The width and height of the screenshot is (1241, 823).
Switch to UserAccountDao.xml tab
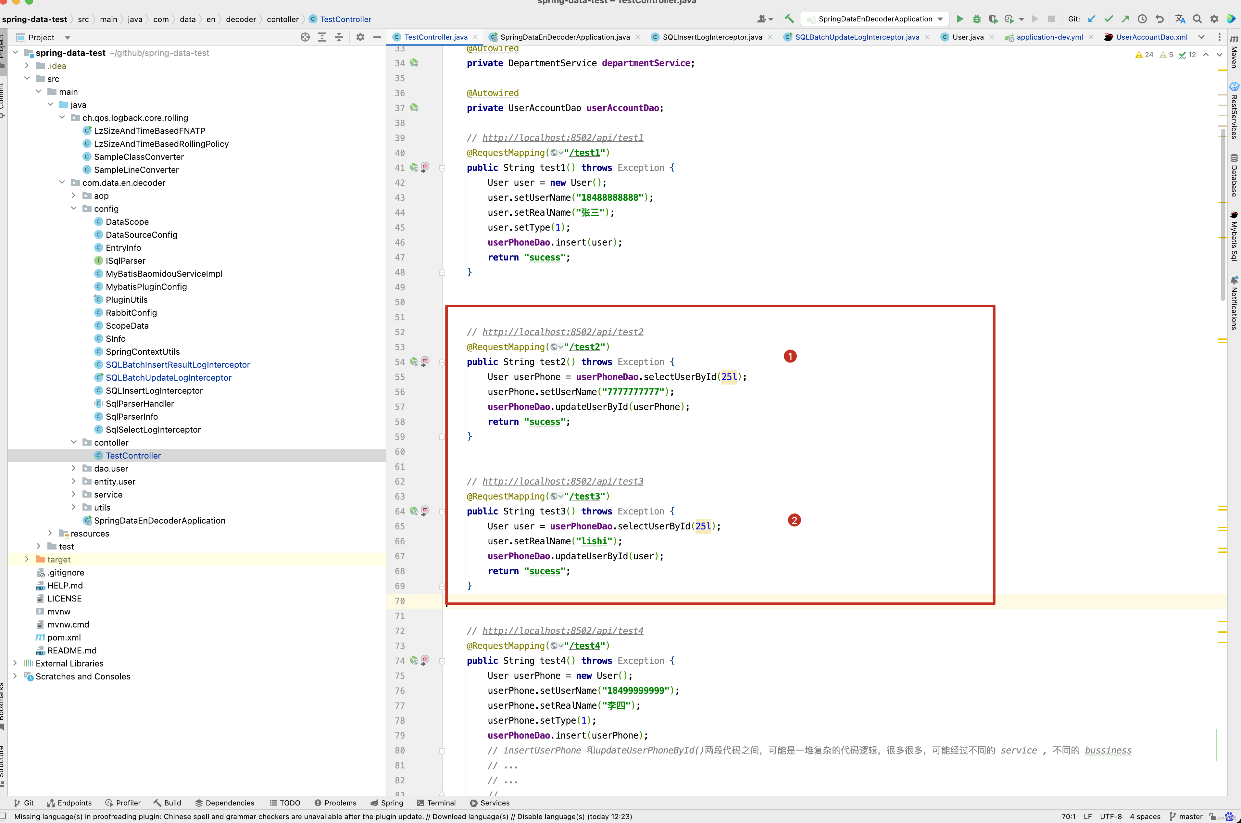(x=1151, y=37)
